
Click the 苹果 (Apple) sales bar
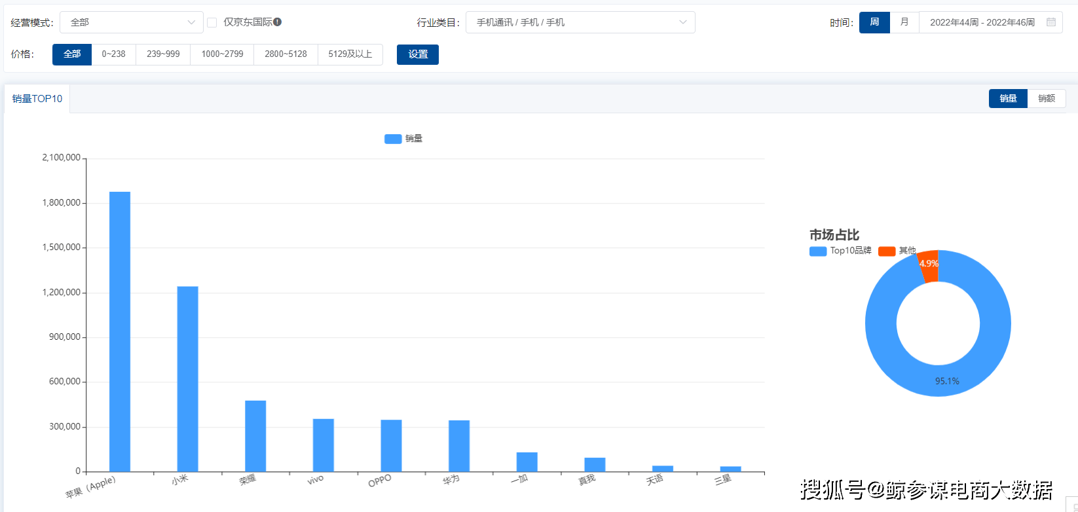point(120,331)
